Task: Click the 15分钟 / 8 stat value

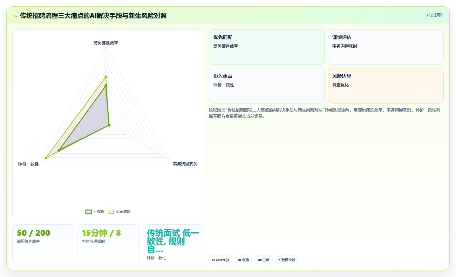Action: pos(101,233)
